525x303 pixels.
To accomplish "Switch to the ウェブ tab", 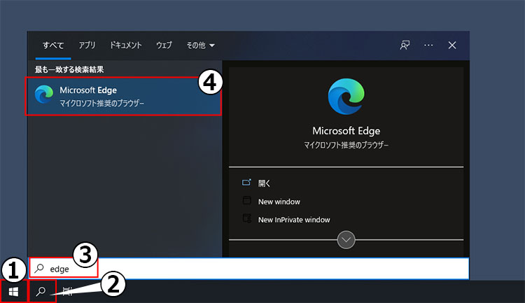I will click(164, 45).
